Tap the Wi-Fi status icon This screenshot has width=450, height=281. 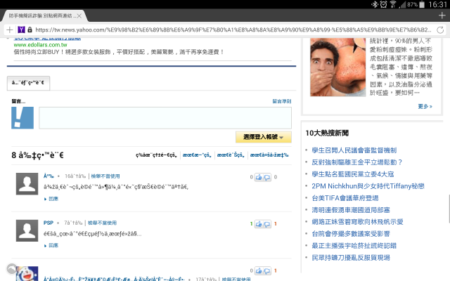click(x=393, y=4)
